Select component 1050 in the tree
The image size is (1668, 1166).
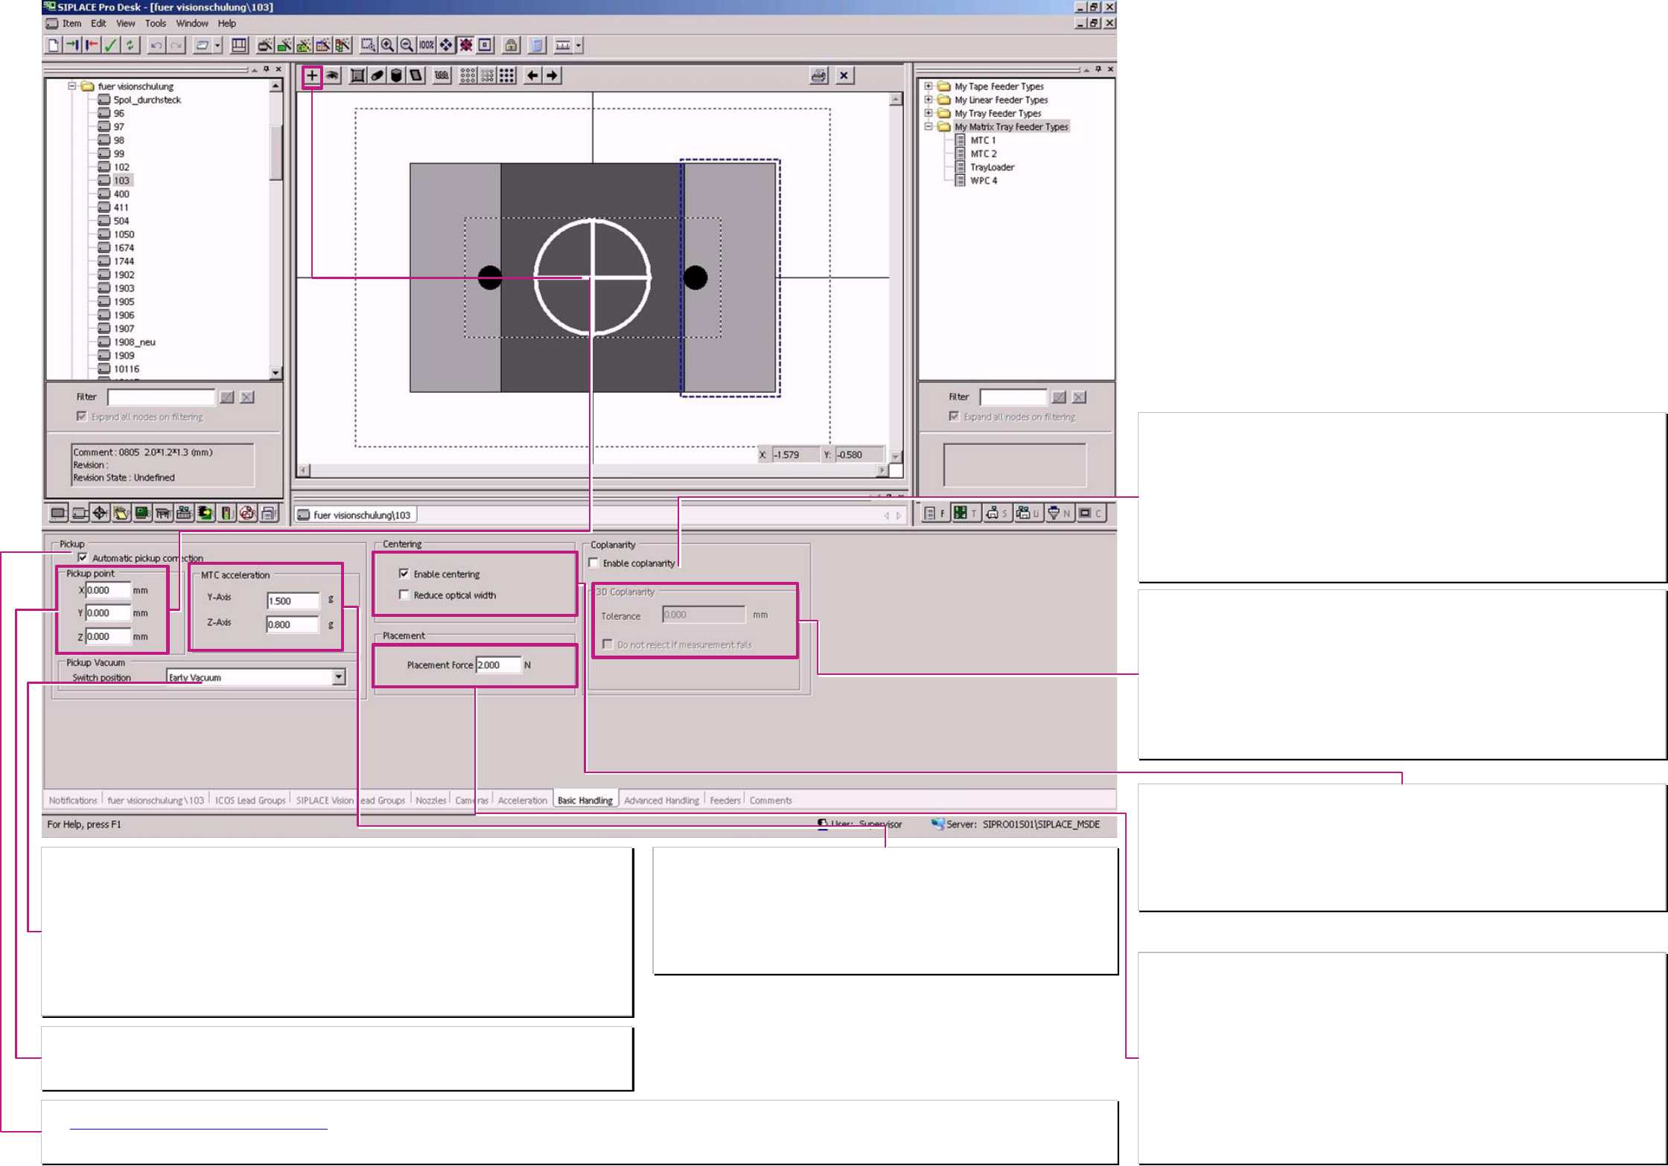coord(124,234)
